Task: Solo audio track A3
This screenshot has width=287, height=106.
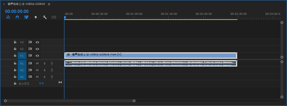Action: coord(44,77)
